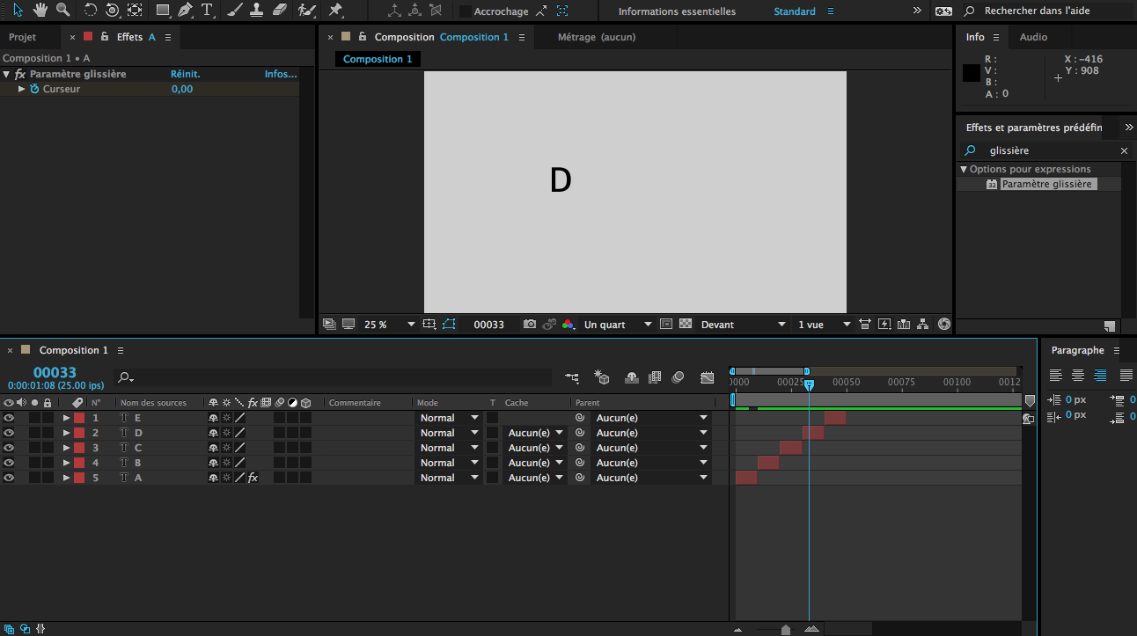Select the Text tool
The width and height of the screenshot is (1137, 636).
[x=207, y=11]
